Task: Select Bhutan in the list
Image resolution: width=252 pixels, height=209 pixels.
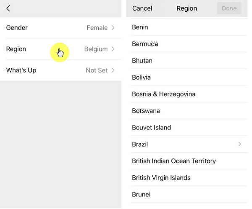Action: tap(142, 61)
